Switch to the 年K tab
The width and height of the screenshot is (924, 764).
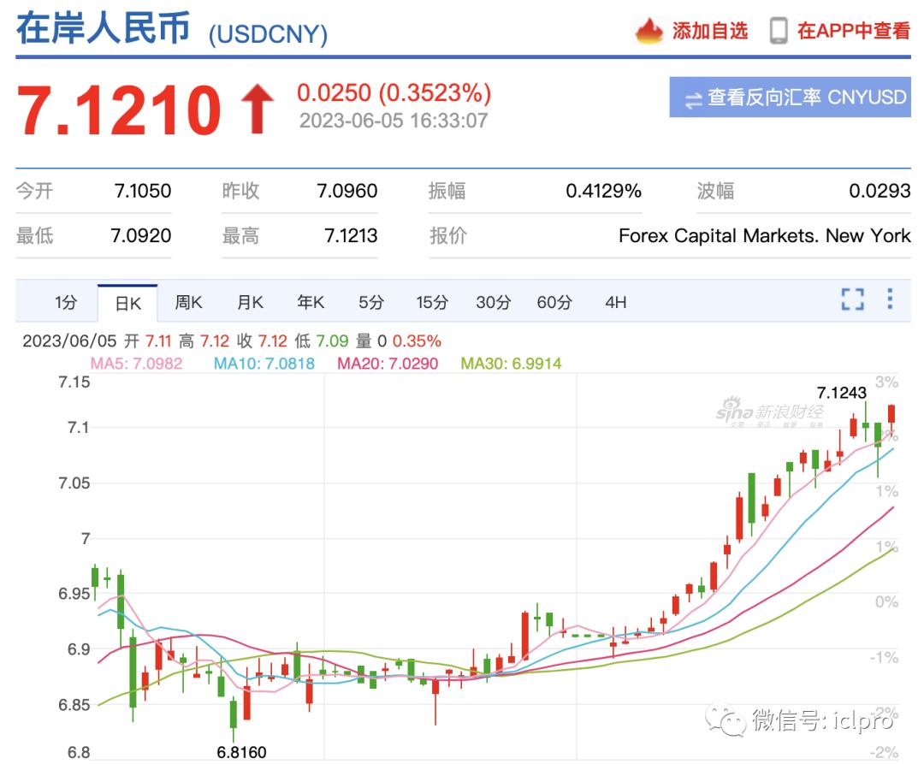click(311, 303)
